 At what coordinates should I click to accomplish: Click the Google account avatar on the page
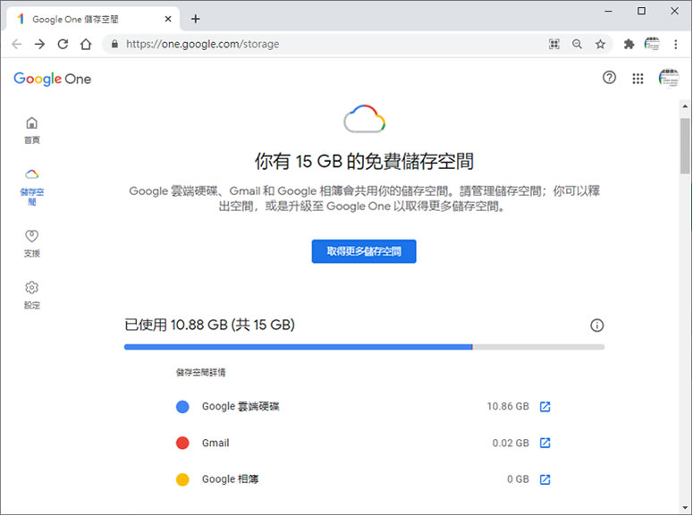pos(669,79)
